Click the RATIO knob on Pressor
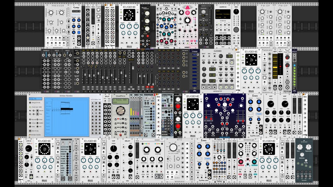 (61, 12)
